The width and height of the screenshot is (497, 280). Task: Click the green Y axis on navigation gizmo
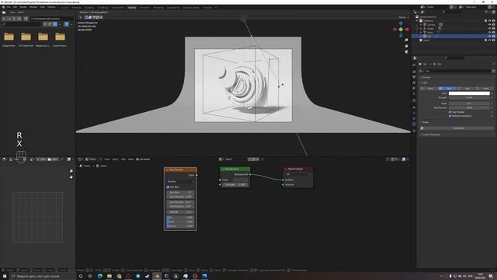click(x=401, y=30)
